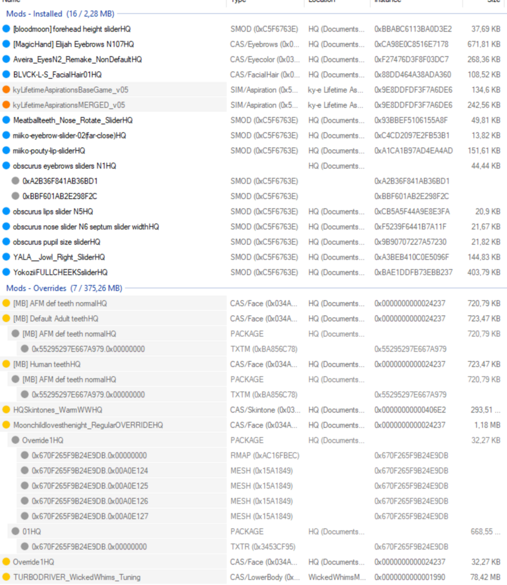Click the orange dot beside kyLifetimeAspirationsBaseGame_v05
The image size is (507, 585).
click(x=6, y=89)
